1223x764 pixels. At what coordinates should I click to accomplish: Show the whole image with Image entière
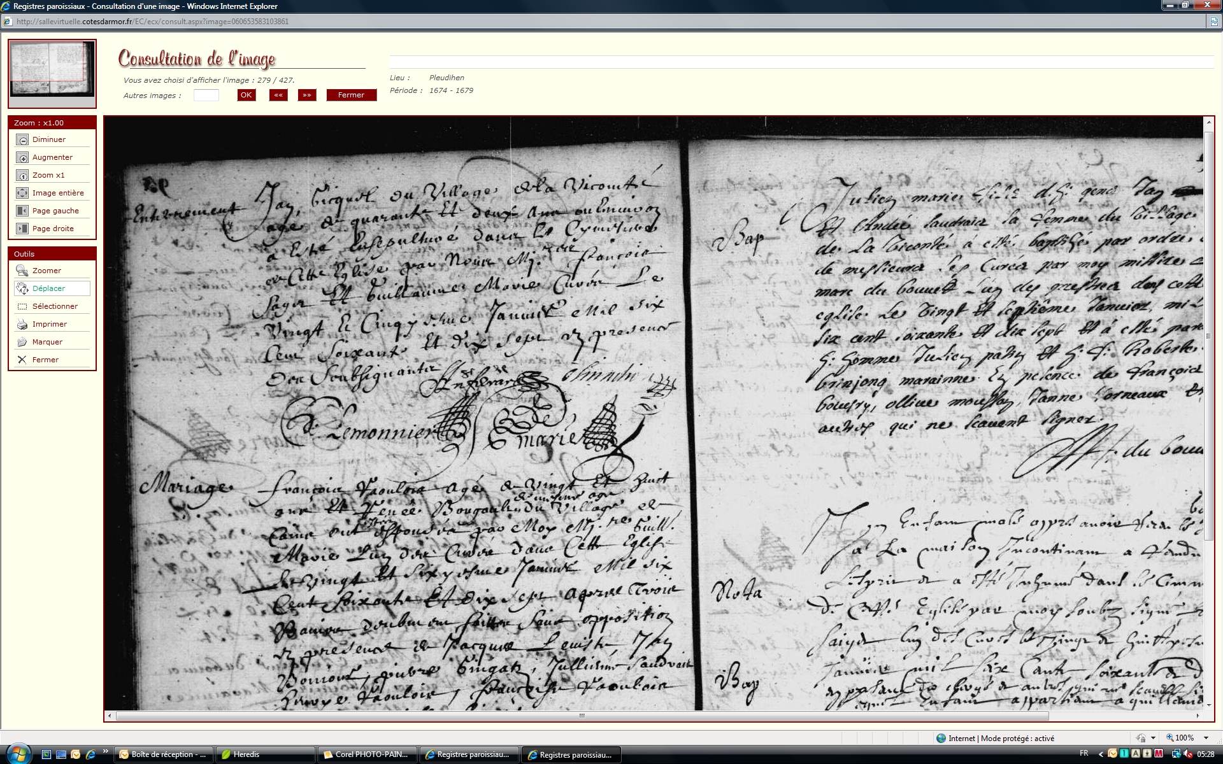pos(22,193)
